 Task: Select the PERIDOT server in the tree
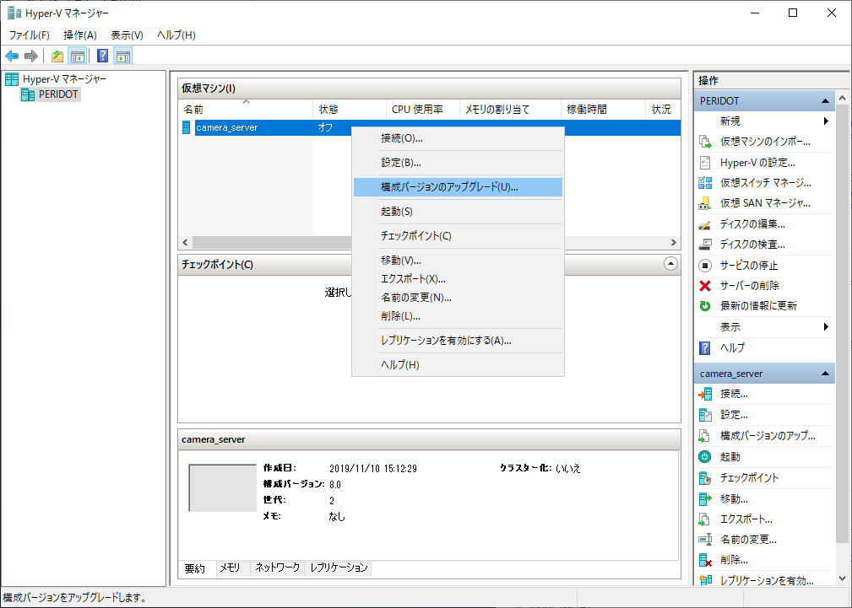pos(58,94)
